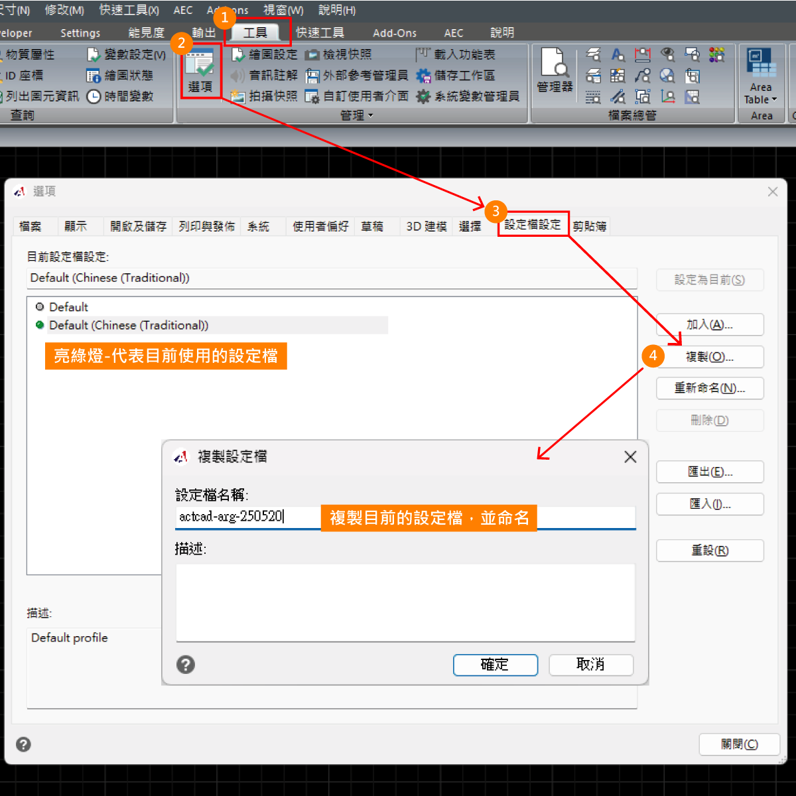The width and height of the screenshot is (796, 796).
Task: Click the 匯入(I)... button
Action: 710,504
